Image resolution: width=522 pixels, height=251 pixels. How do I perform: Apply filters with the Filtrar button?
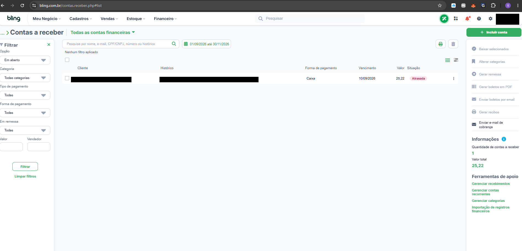[25, 167]
